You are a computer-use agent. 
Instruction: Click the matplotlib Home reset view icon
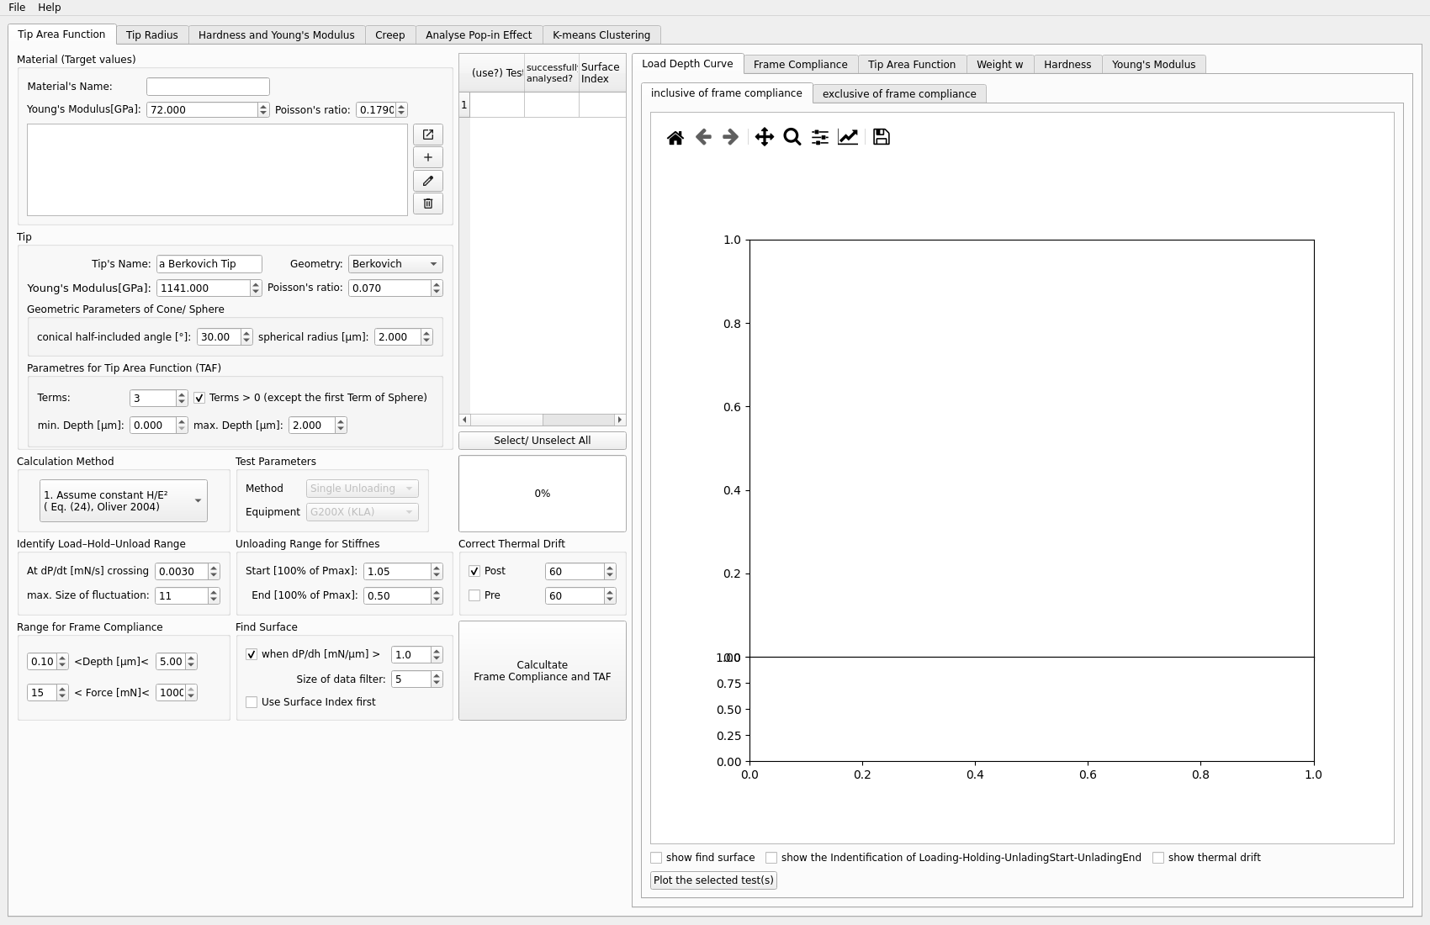[675, 138]
